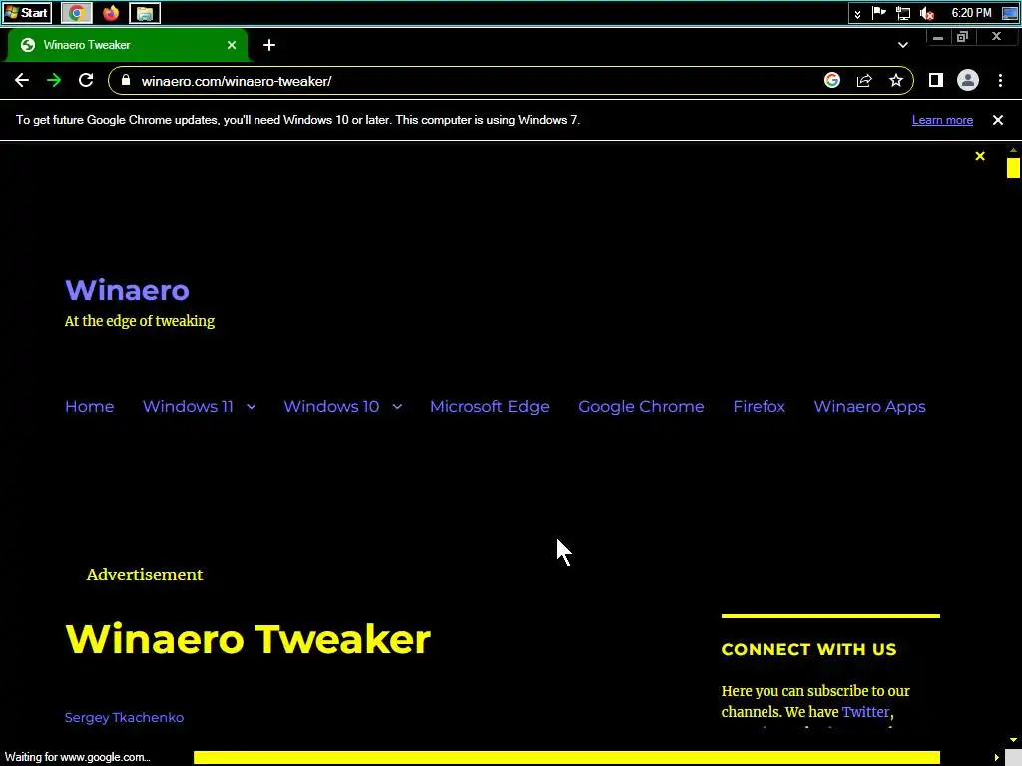The height and width of the screenshot is (766, 1022).
Task: Expand Windows 11 submenu chevron
Action: coord(251,407)
